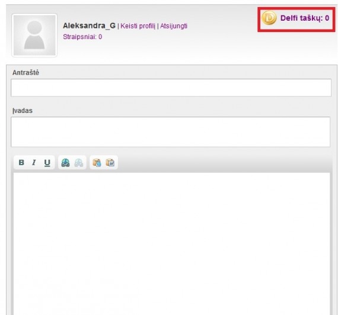The width and height of the screenshot is (338, 315).
Task: Focus the Antraštė title input field
Action: click(x=171, y=88)
